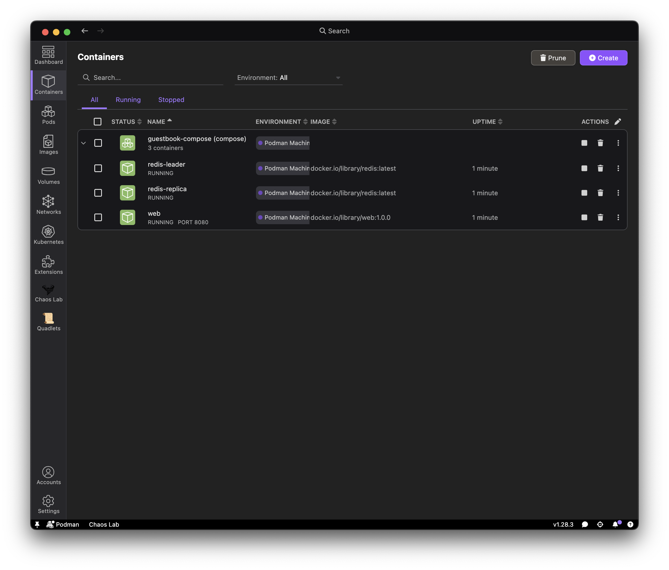Delete the web container

pos(600,217)
